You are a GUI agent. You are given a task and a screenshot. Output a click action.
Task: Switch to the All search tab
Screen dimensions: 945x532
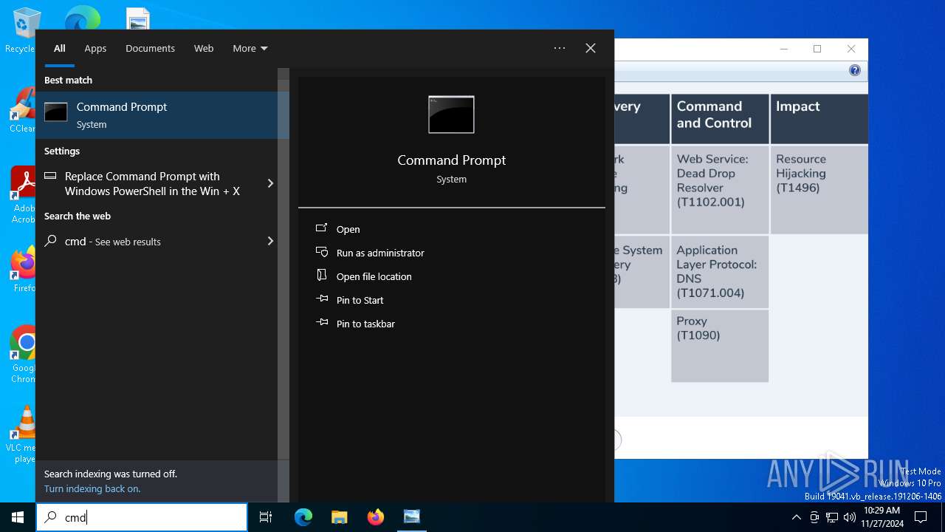coord(60,48)
